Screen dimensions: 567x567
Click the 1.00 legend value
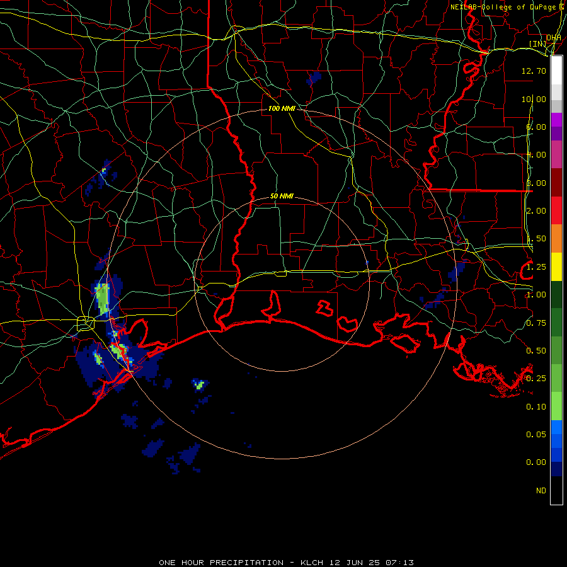[x=536, y=295]
